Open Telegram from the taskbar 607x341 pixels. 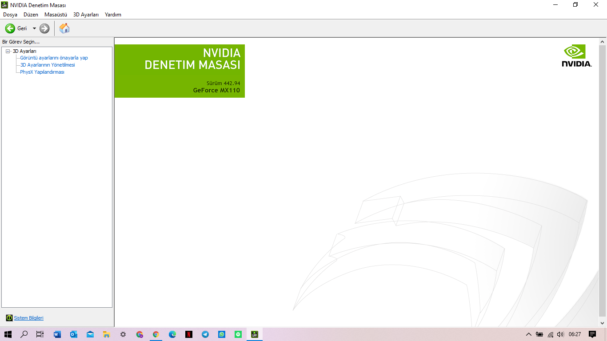point(205,334)
